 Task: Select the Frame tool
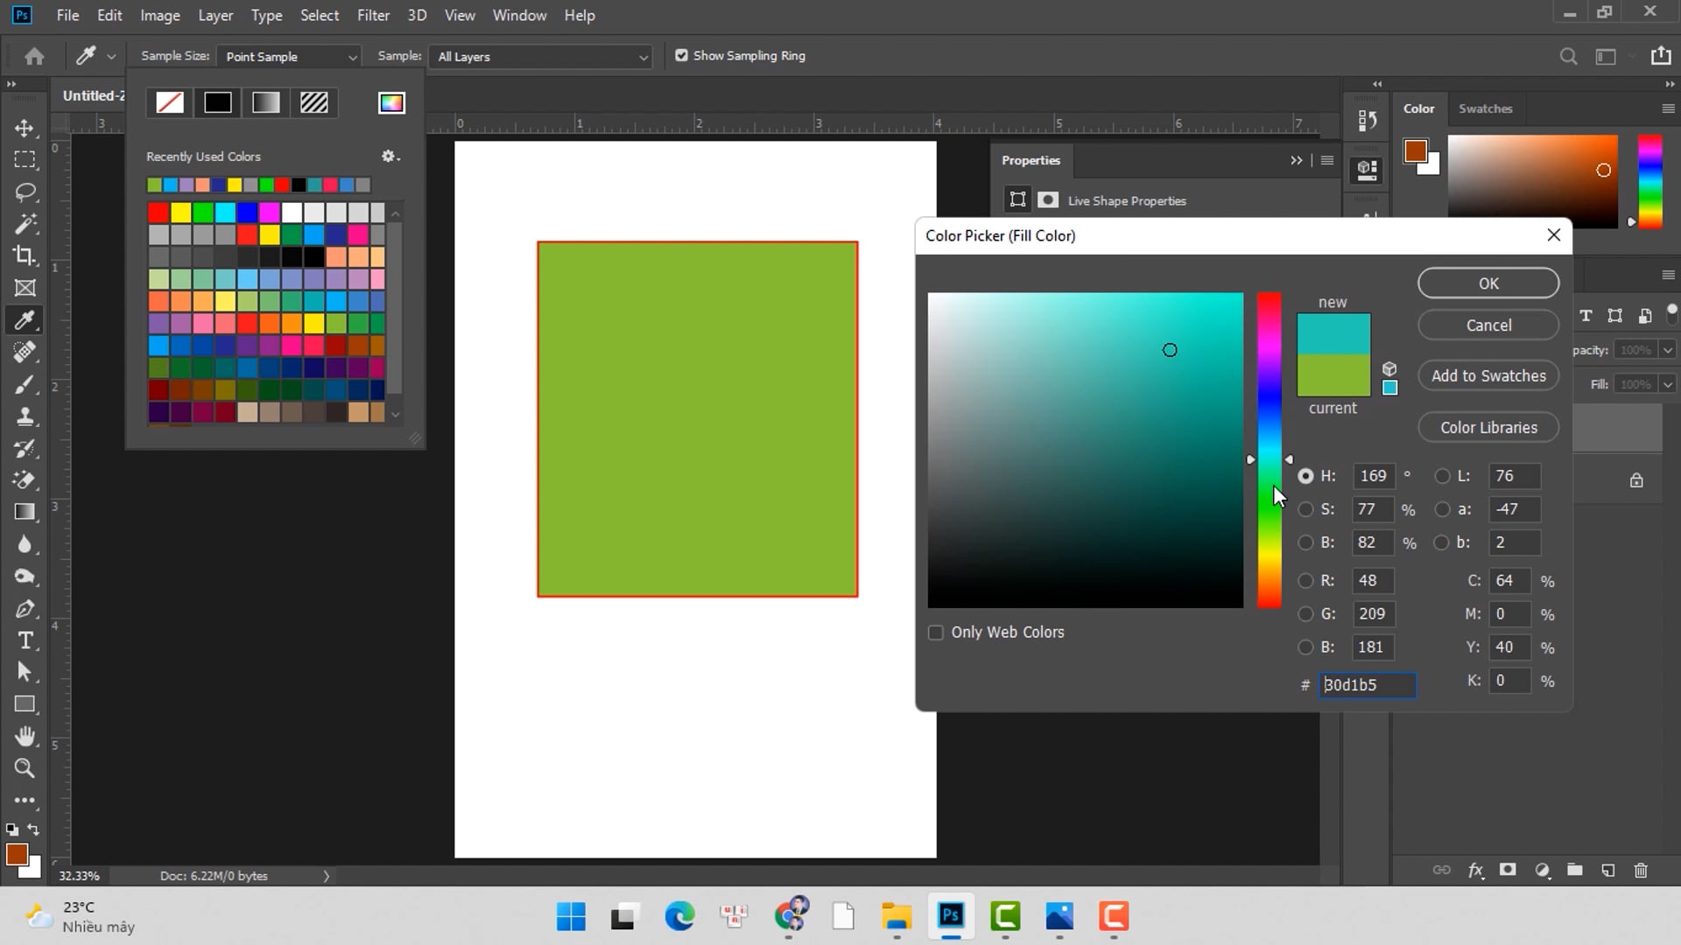(25, 288)
